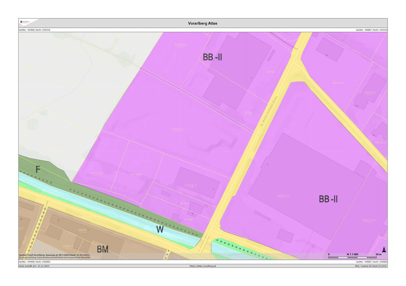
Task: Click the W water zone label
Action: pos(160,229)
